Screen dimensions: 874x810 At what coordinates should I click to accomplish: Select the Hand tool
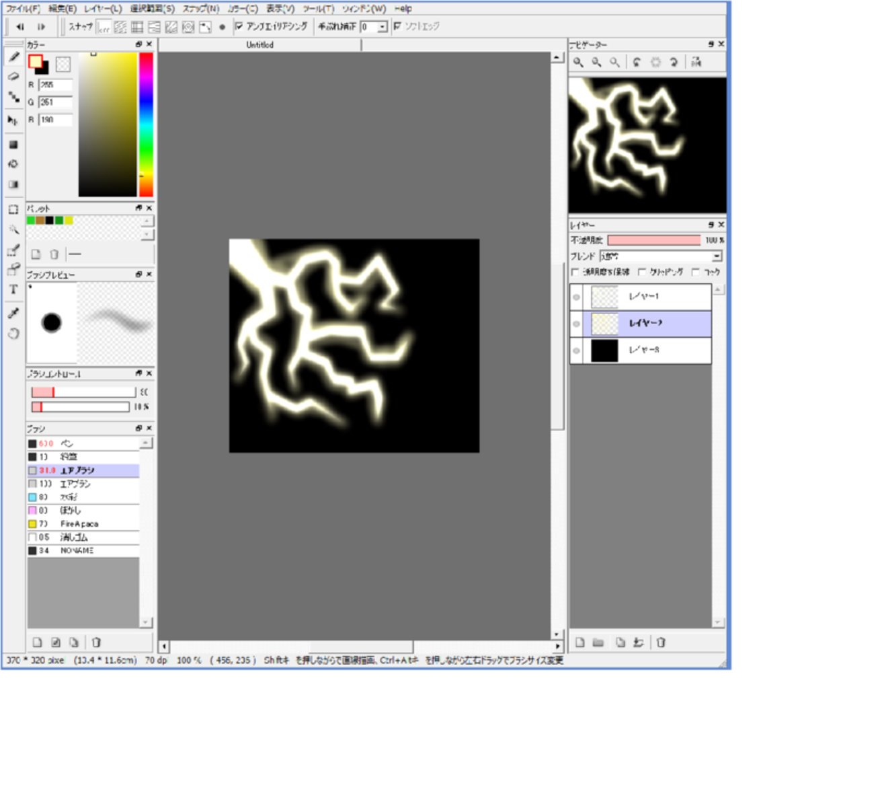[x=13, y=334]
